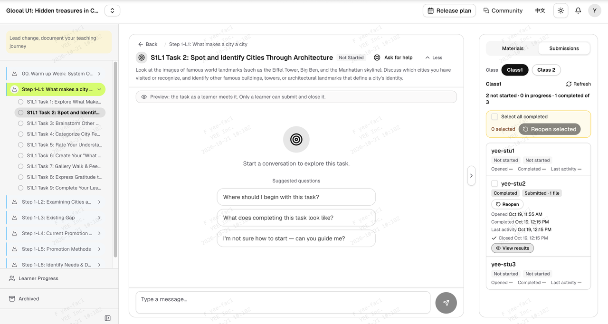Screen dimensions: 608x324
Task: Open notifications bell icon
Action: [x=578, y=10]
